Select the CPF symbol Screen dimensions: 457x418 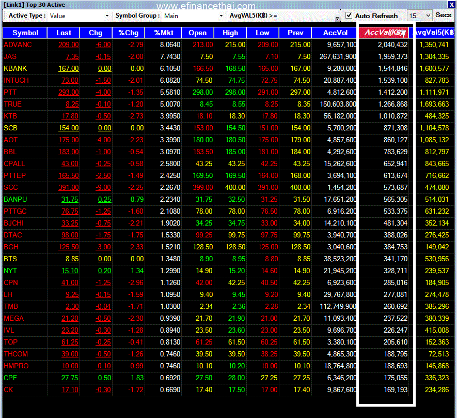(10, 378)
